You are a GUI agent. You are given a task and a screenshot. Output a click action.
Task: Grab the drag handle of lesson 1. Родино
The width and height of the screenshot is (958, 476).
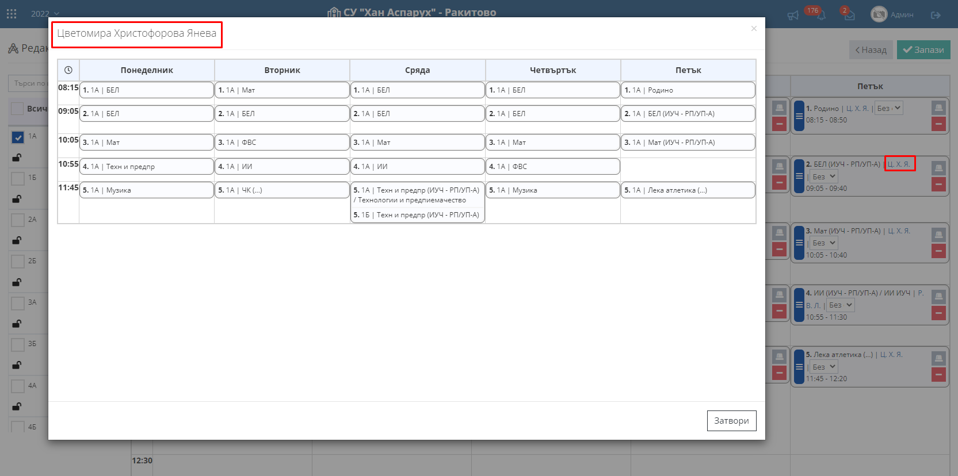799,116
